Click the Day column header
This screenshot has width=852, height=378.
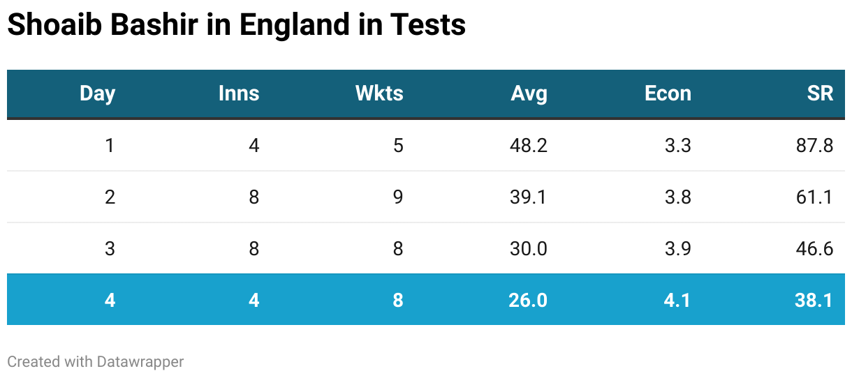point(97,93)
